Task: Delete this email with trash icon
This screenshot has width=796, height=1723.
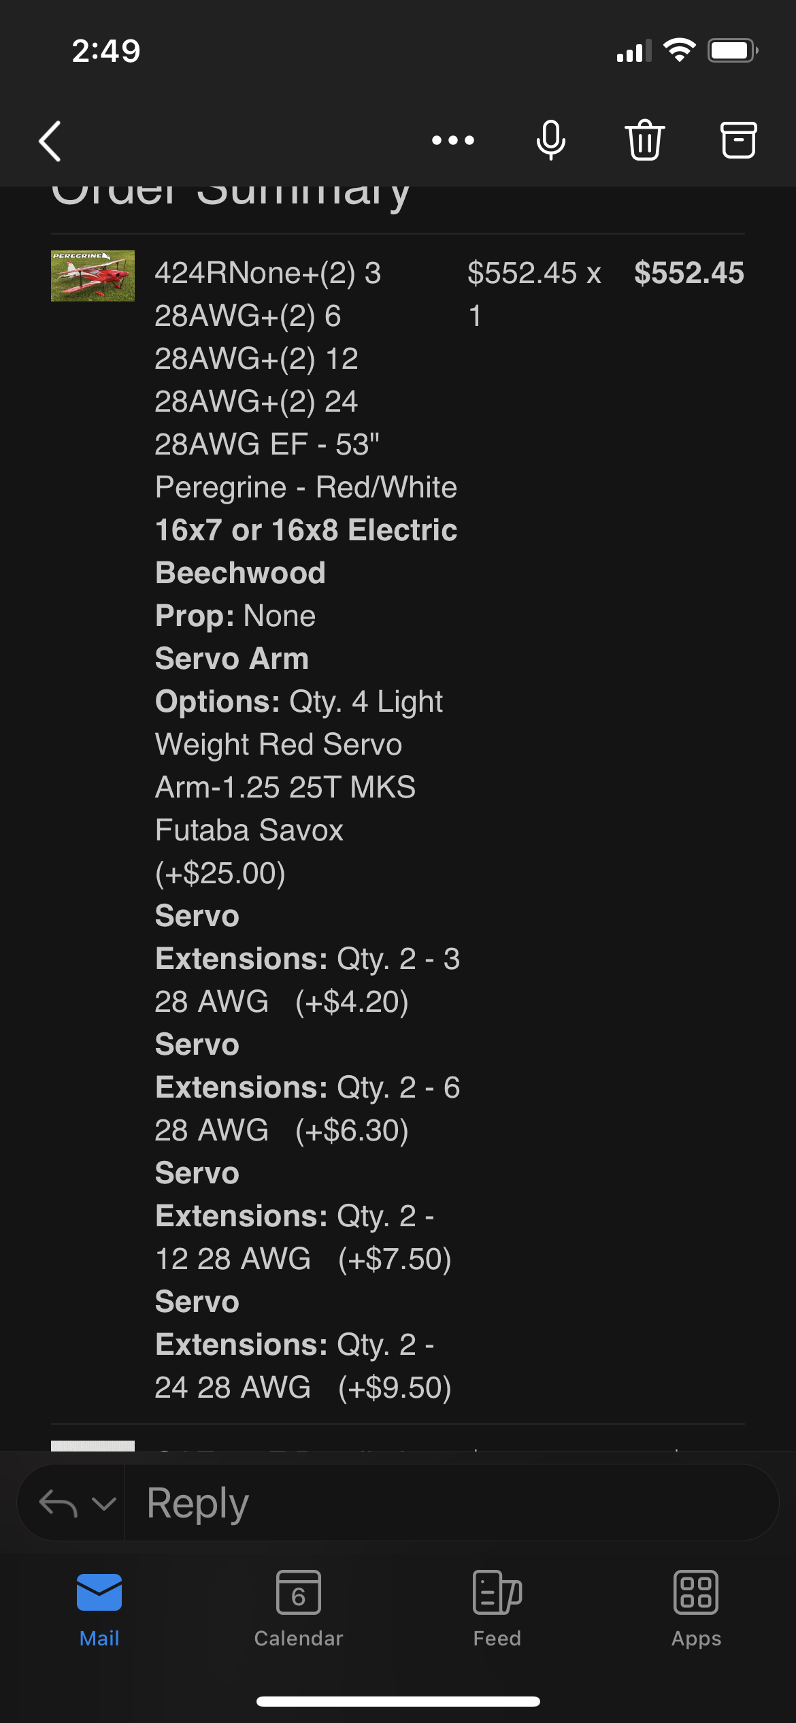Action: point(644,140)
